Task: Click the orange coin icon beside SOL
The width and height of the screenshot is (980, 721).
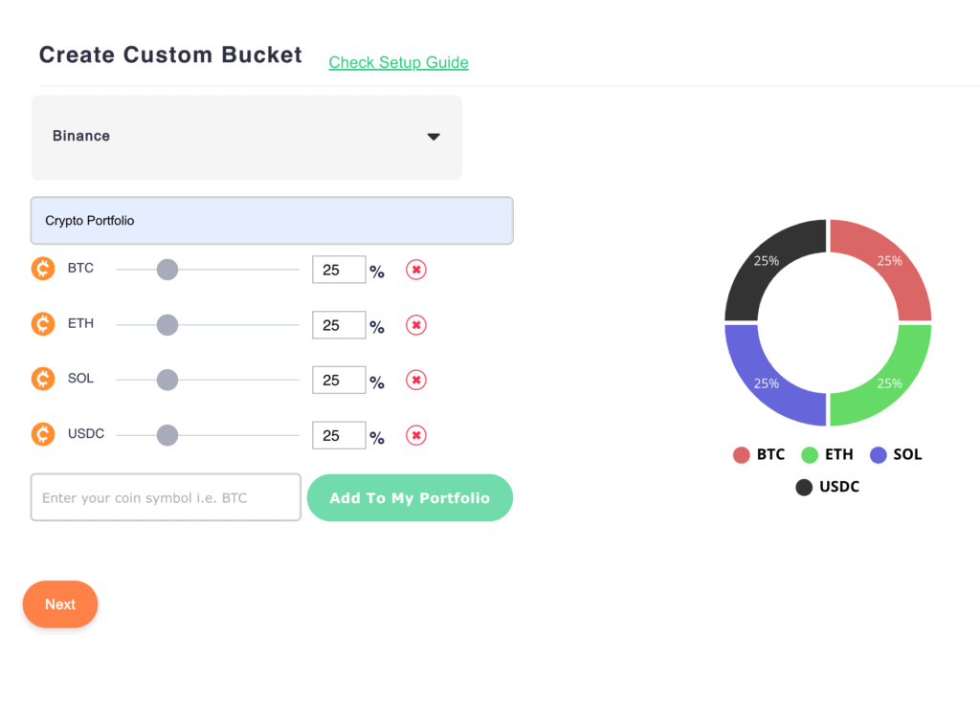Action: [43, 380]
